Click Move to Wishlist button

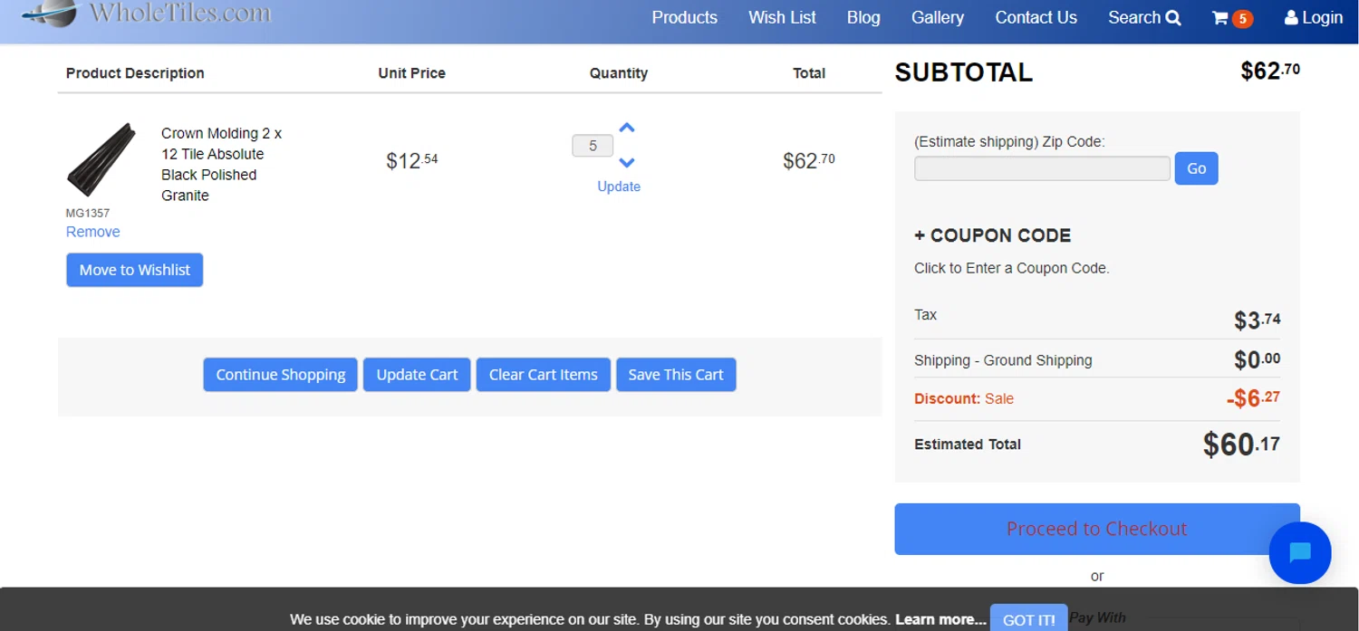click(x=134, y=270)
